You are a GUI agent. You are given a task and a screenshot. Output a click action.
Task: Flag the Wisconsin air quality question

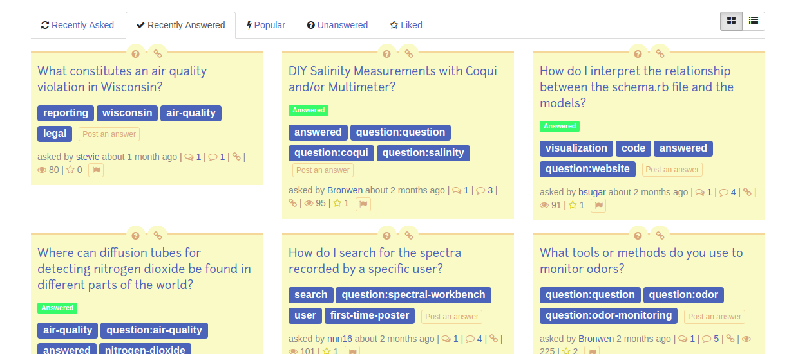[96, 170]
